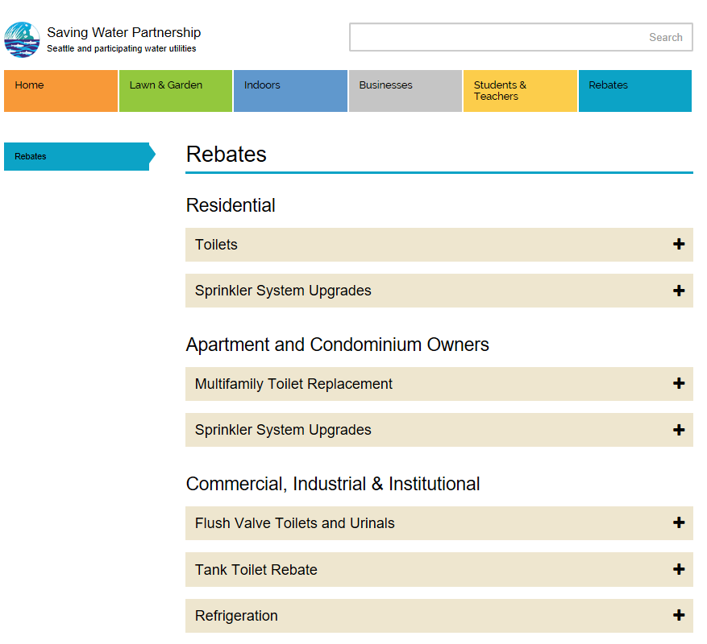Open the Lawn & Garden menu item
The width and height of the screenshot is (707, 644).
(176, 91)
